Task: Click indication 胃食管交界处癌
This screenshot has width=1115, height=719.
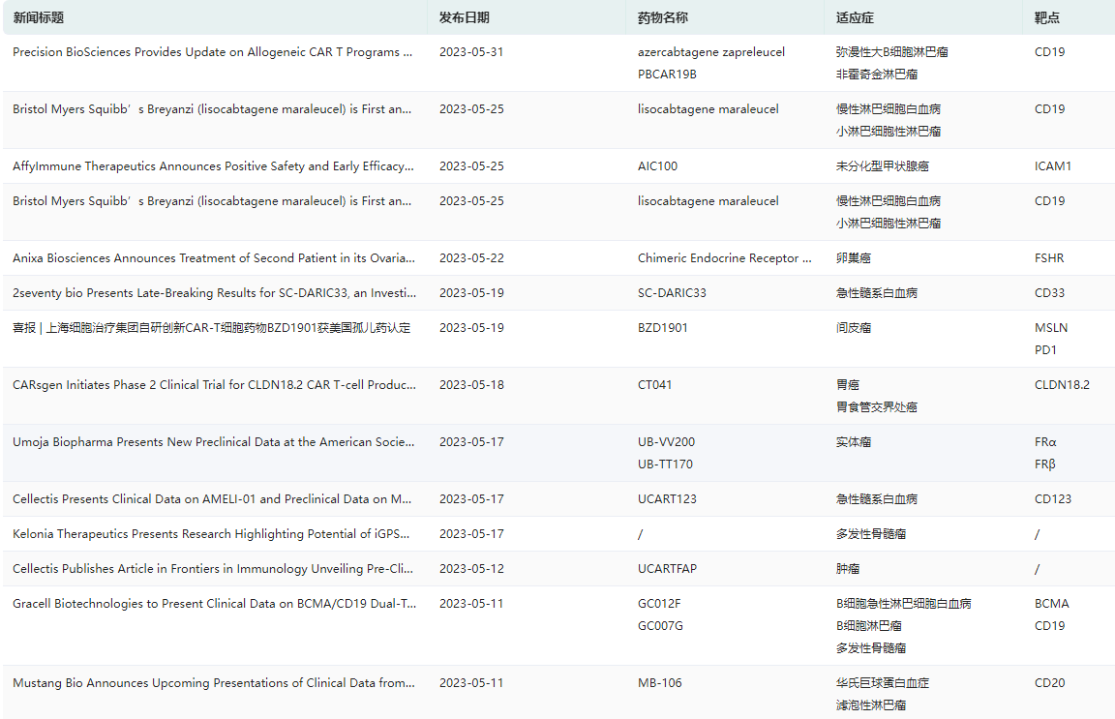Action: pos(877,406)
